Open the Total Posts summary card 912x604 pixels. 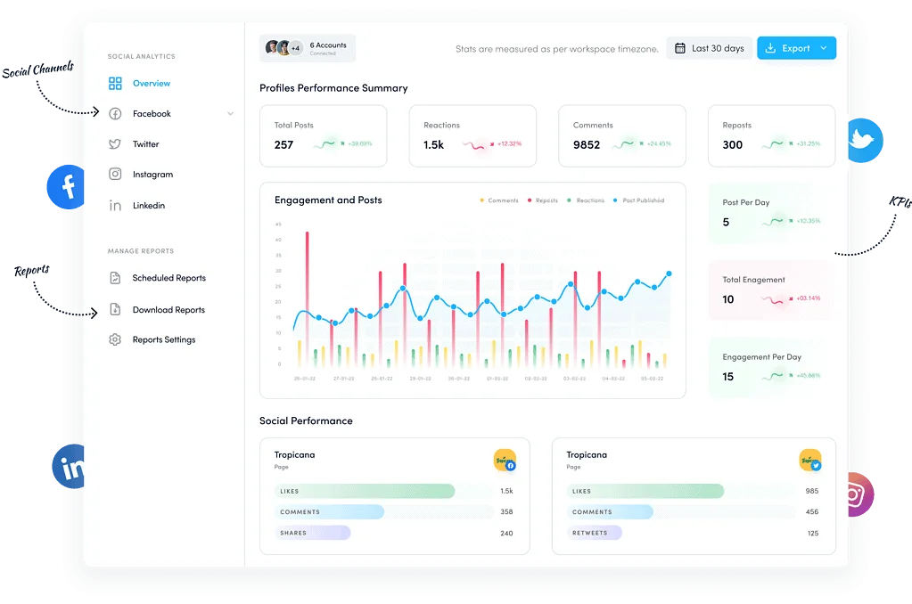(323, 135)
